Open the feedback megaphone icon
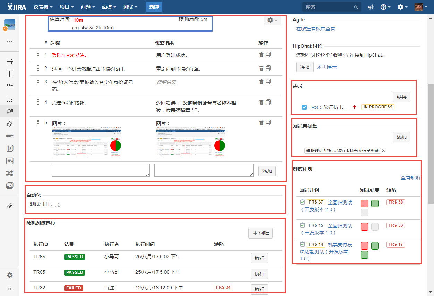The height and width of the screenshot is (296, 434). click(x=371, y=7)
